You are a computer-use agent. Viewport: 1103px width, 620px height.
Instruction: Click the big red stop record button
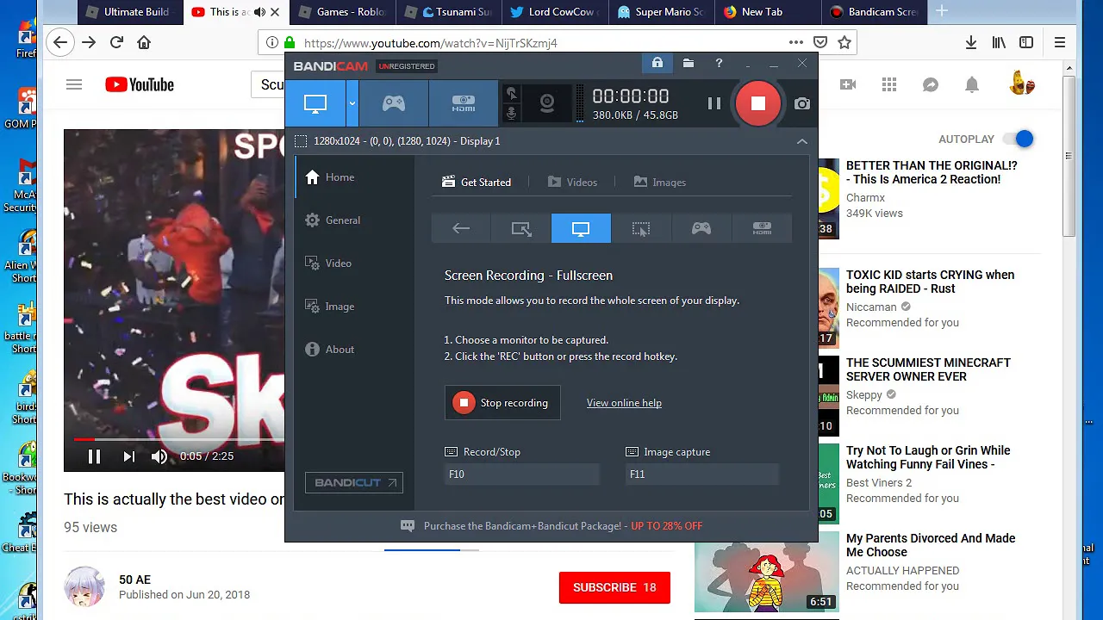pyautogui.click(x=758, y=103)
